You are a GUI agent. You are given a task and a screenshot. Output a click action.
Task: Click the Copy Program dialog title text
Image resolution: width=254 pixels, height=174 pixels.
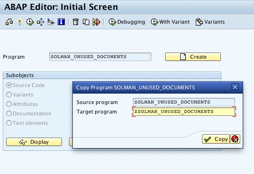135,87
